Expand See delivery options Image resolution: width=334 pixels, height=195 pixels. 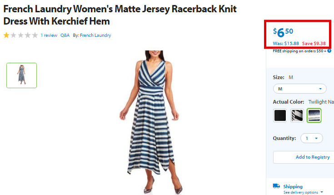[303, 192]
